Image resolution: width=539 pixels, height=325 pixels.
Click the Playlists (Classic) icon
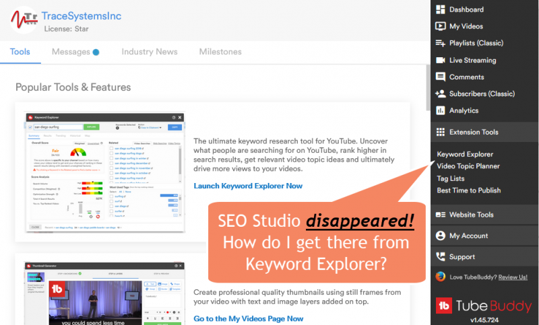440,43
